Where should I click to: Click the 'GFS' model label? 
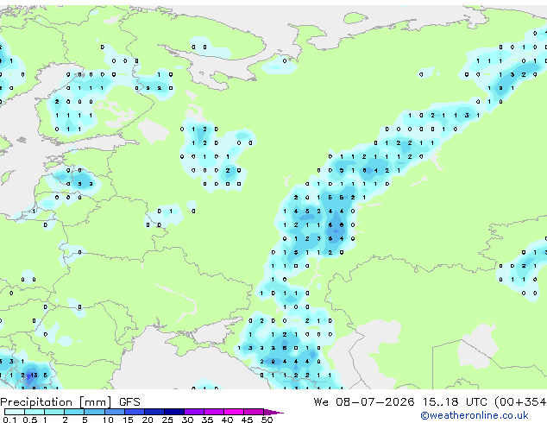(x=129, y=402)
